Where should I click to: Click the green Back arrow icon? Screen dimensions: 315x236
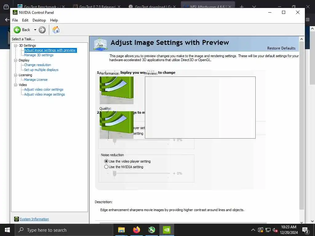coord(17,30)
